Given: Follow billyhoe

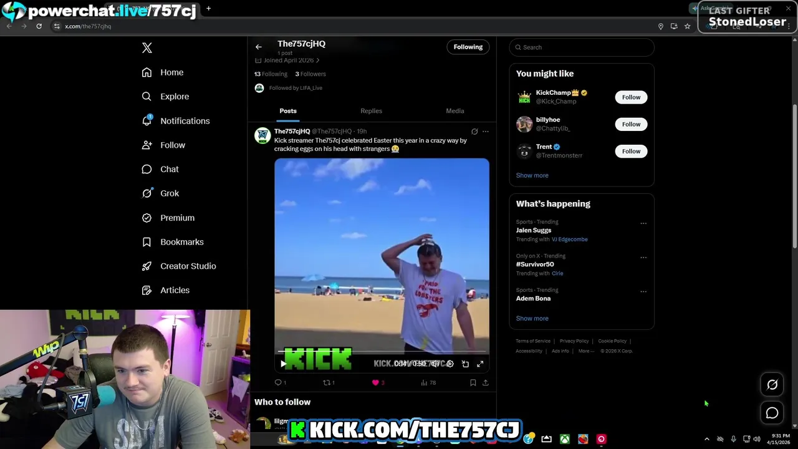Looking at the screenshot, I should [x=631, y=124].
